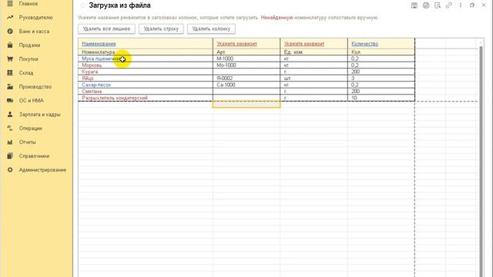493x277 pixels.
Task: Select the Разрыхлитель кондитерский cell
Action: click(x=146, y=98)
